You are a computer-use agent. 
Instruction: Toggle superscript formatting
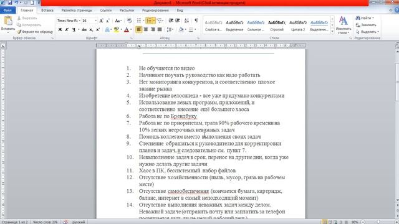pos(98,30)
